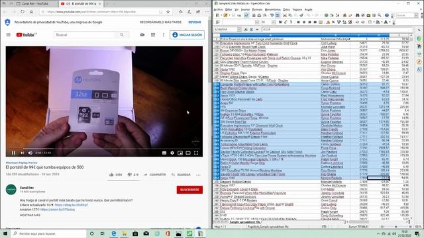
Task: Open font name dropdown in Calc
Action: pyautogui.click(x=257, y=22)
